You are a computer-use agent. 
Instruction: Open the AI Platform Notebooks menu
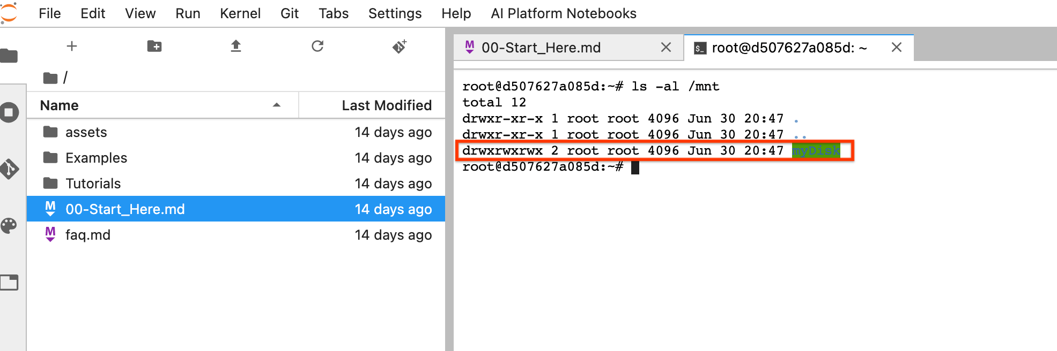pos(563,13)
